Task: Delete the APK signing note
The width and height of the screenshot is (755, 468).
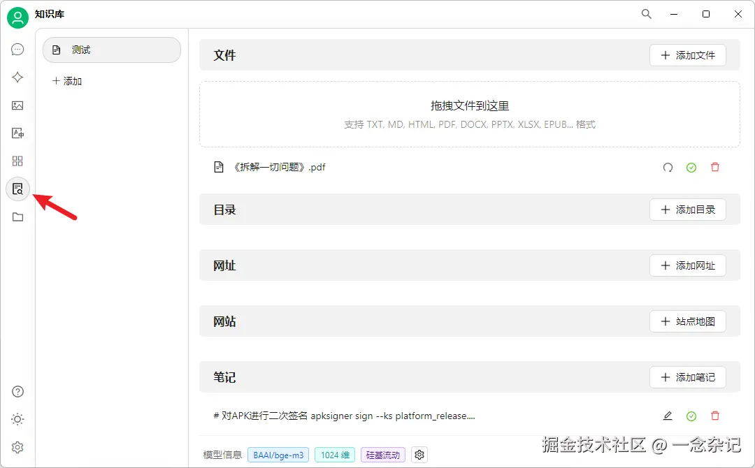Action: coord(715,416)
